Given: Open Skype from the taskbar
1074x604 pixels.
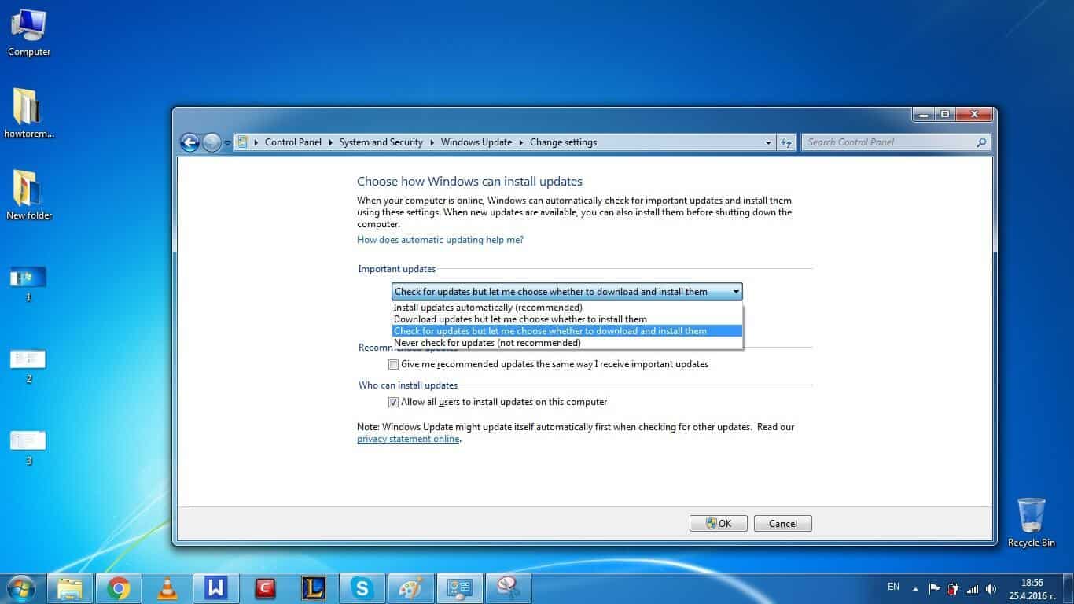Looking at the screenshot, I should click(362, 587).
